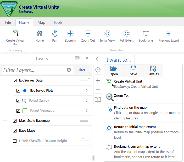Expand the Base Maps group
The width and height of the screenshot is (184, 162).
(x=5, y=130)
